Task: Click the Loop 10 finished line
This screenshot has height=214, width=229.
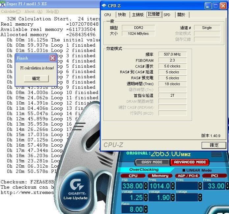Action: (x=53, y=92)
